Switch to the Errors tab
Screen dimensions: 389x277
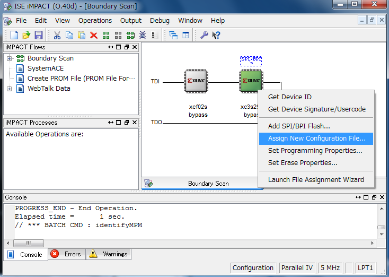pyautogui.click(x=66, y=254)
